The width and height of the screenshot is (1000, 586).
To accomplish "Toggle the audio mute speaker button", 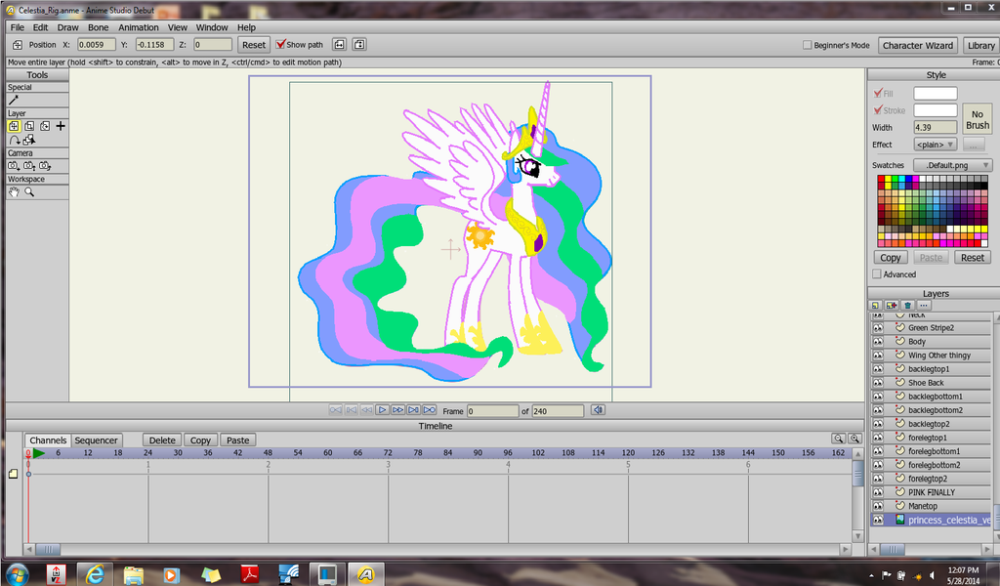I will pyautogui.click(x=598, y=410).
